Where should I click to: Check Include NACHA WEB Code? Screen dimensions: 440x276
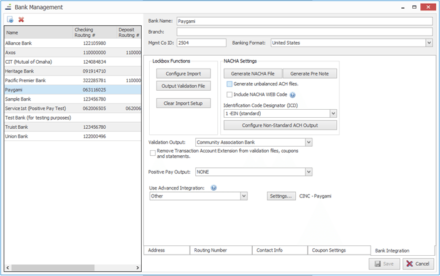click(230, 94)
